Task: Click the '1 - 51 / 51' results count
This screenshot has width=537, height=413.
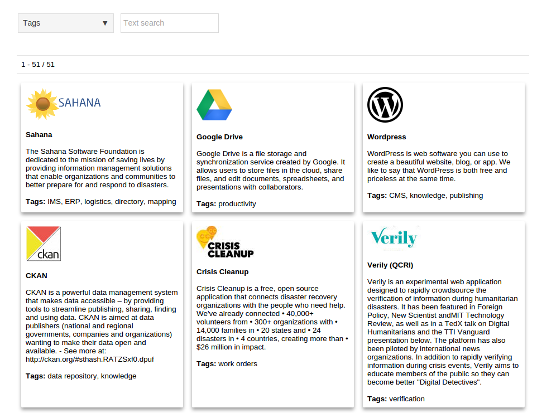Action: [x=38, y=65]
